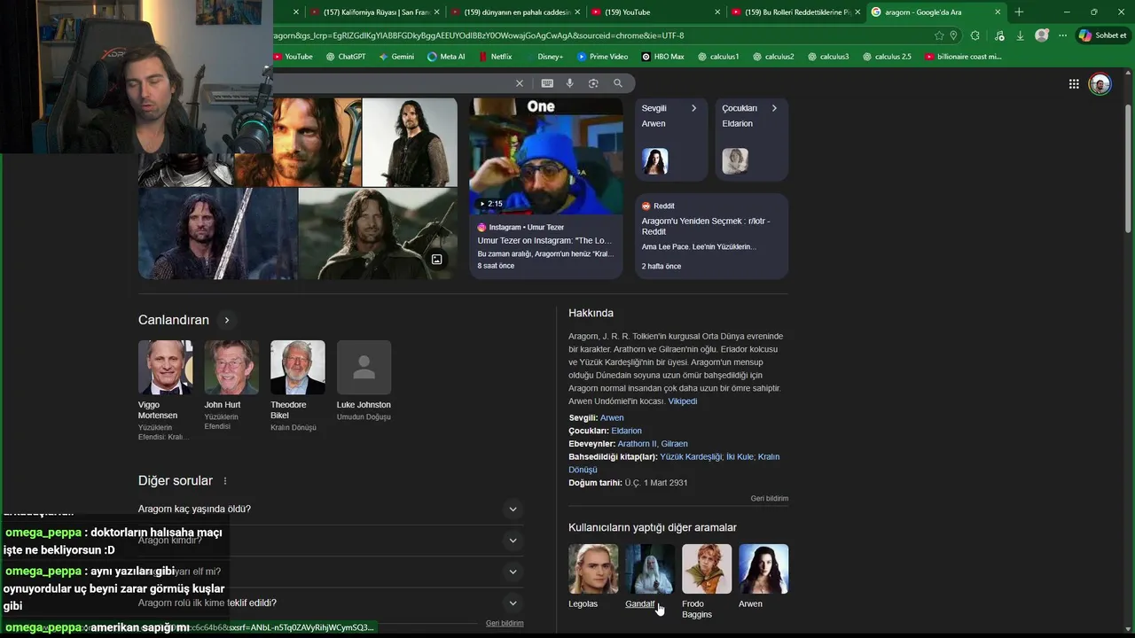Open Netflix bookmark
The width and height of the screenshot is (1135, 638).
(x=495, y=57)
